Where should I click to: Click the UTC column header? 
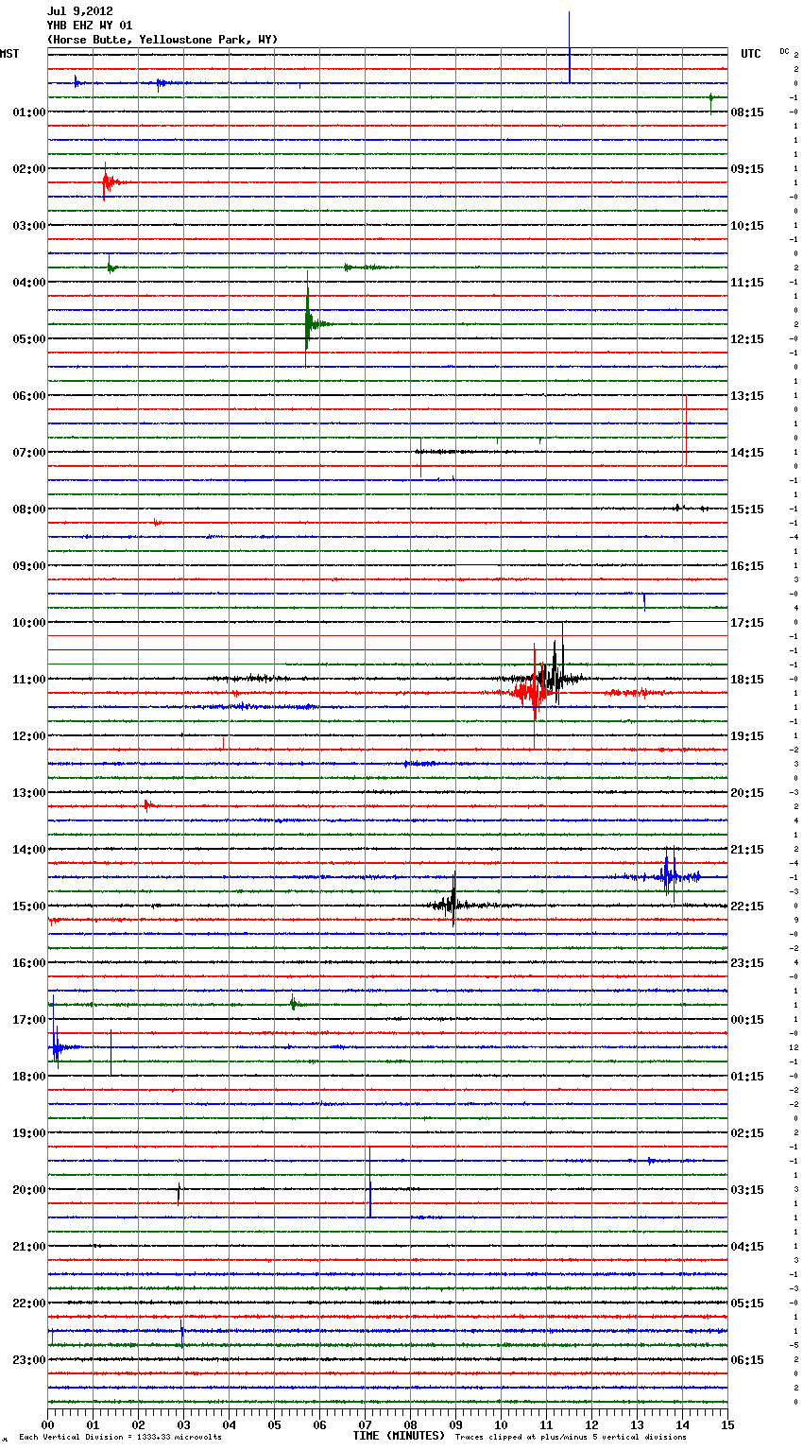click(750, 54)
